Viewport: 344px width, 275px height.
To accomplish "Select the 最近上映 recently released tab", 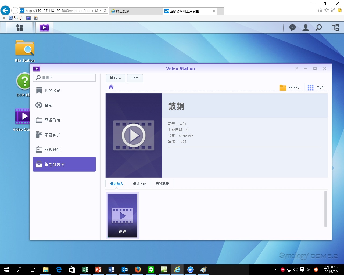I will 139,184.
